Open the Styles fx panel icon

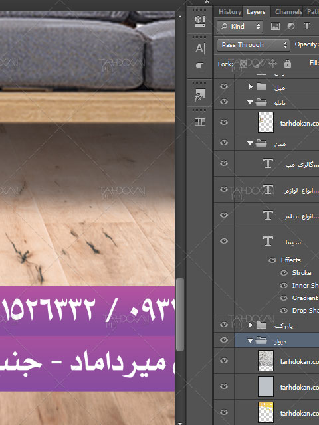pos(200,94)
